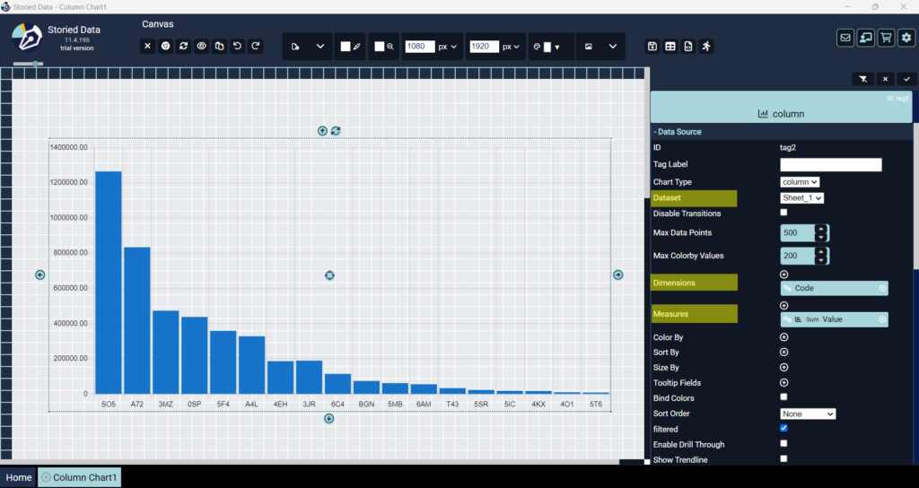Tick the Show Trendline checkbox
The image size is (919, 488).
click(x=783, y=458)
